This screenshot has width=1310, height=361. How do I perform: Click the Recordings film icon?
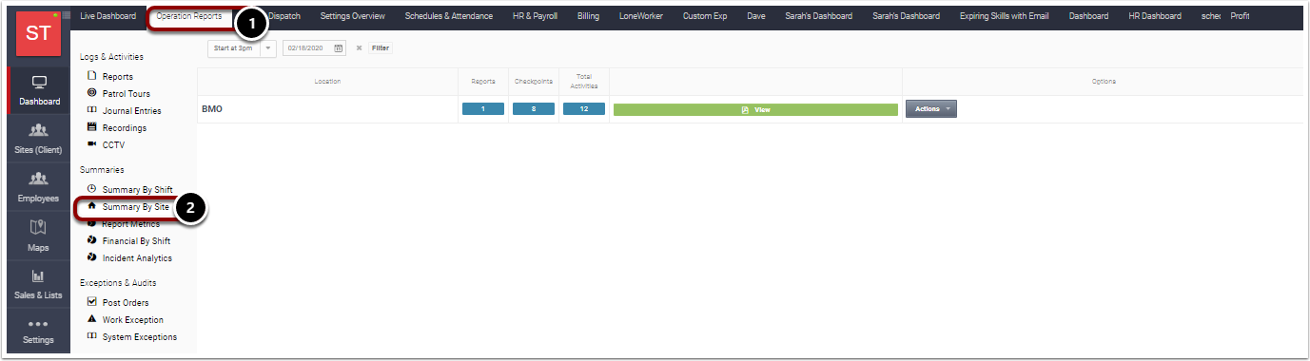91,127
